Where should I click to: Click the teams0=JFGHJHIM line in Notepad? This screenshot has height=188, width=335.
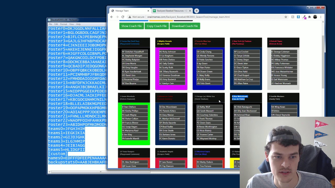pyautogui.click(x=66, y=129)
